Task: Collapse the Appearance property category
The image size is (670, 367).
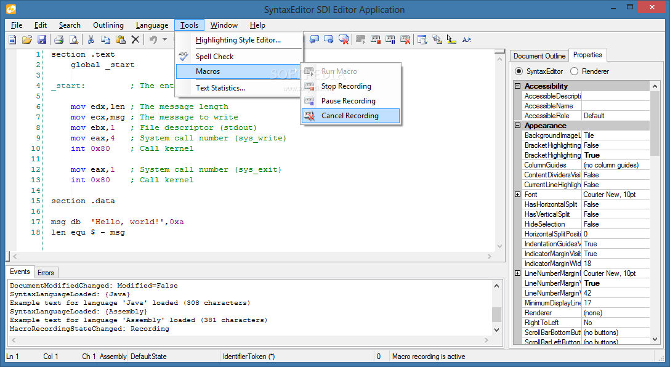Action: click(518, 126)
